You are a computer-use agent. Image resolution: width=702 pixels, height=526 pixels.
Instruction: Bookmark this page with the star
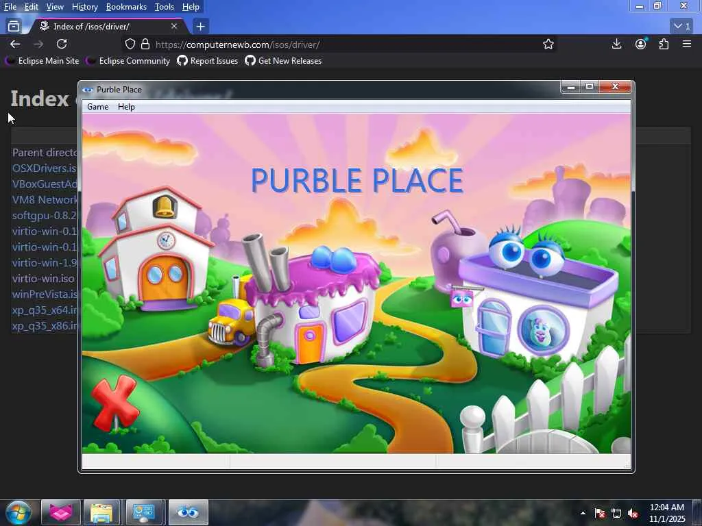point(548,45)
